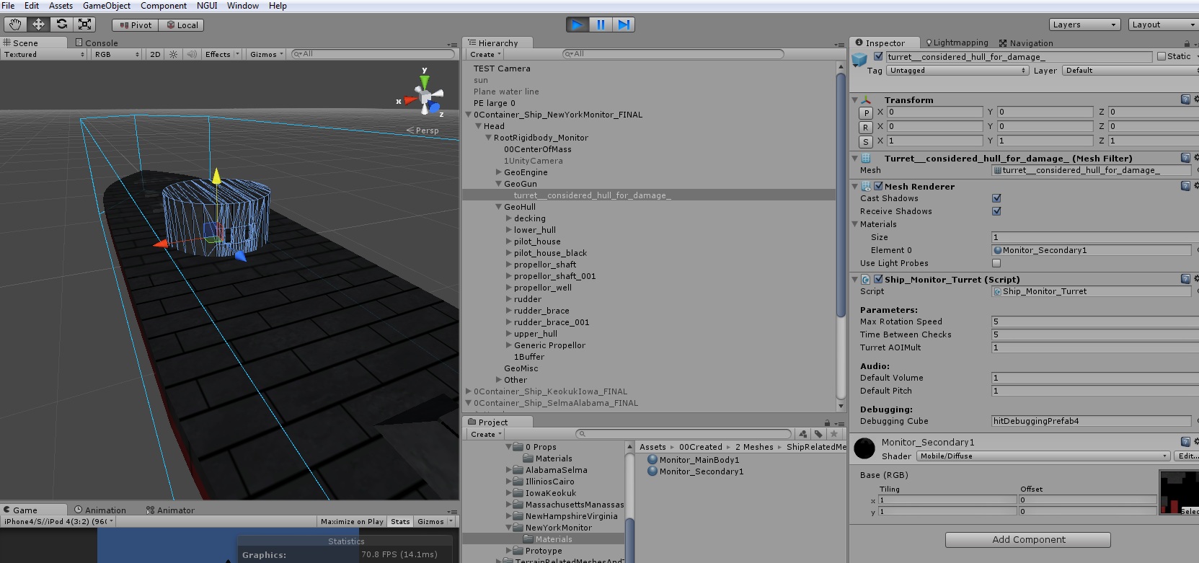Screen dimensions: 1199x563
Task: Switch to the Lightmapping tab
Action: point(957,43)
